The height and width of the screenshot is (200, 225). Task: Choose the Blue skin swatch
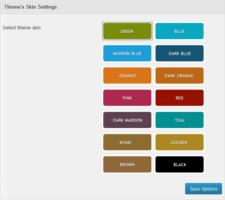coord(180,31)
